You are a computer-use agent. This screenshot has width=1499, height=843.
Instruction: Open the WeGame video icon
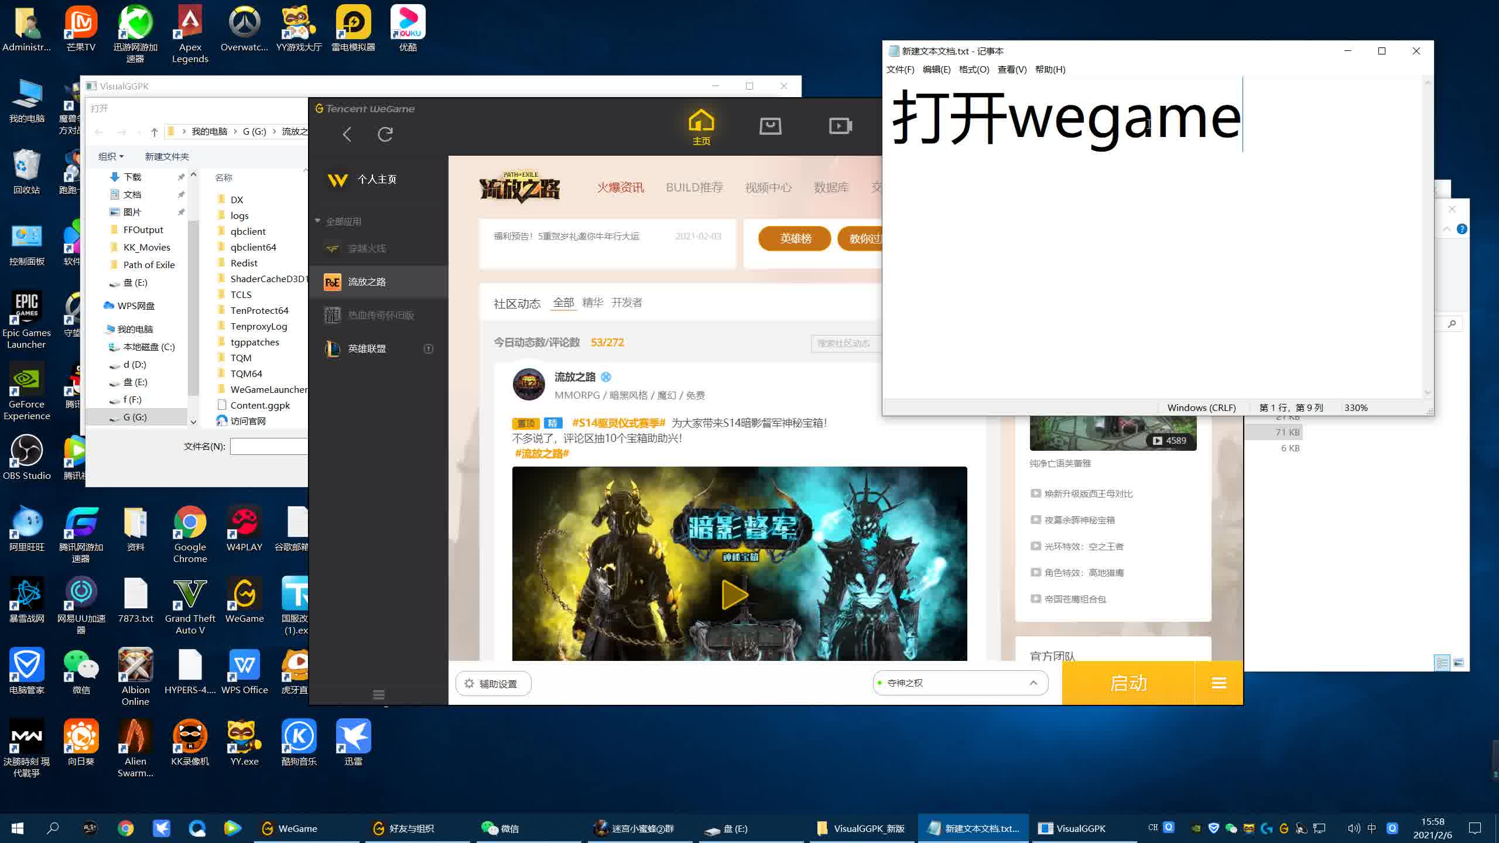(x=840, y=126)
